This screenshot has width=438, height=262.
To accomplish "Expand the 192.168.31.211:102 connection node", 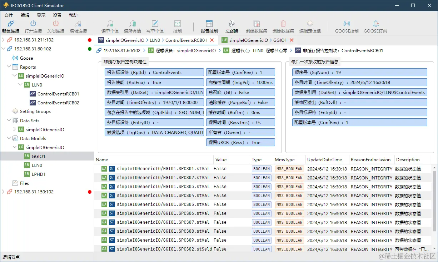I will [3, 40].
